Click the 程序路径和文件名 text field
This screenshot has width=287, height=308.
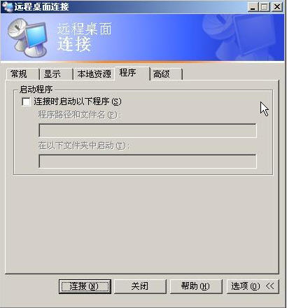pyautogui.click(x=148, y=131)
